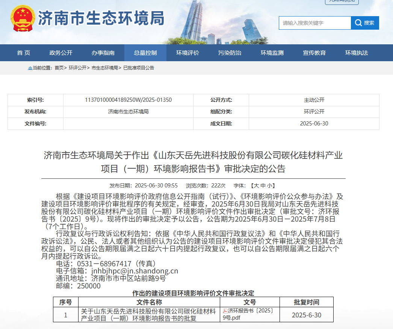Click the 主动公开 cell value

[x=314, y=100]
